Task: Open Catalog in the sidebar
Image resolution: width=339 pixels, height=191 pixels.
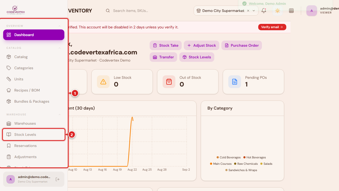Action: [x=34, y=57]
